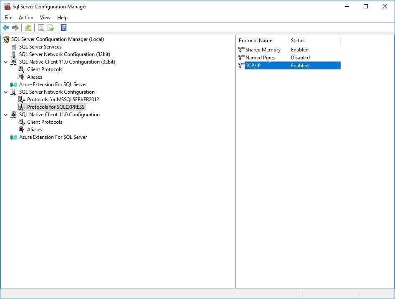Image resolution: width=395 pixels, height=299 pixels.
Task: Click the Back arrow toolbar icon
Action: (x=6, y=28)
